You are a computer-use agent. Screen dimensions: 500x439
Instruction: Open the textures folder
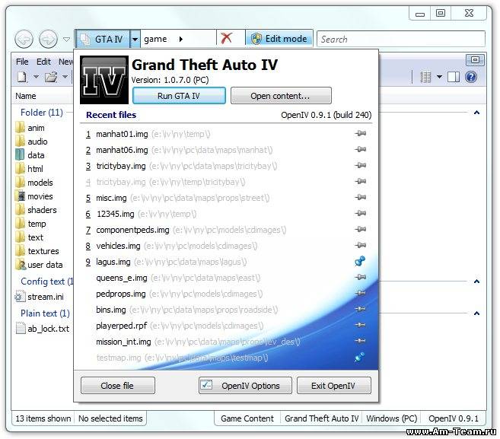(37, 251)
